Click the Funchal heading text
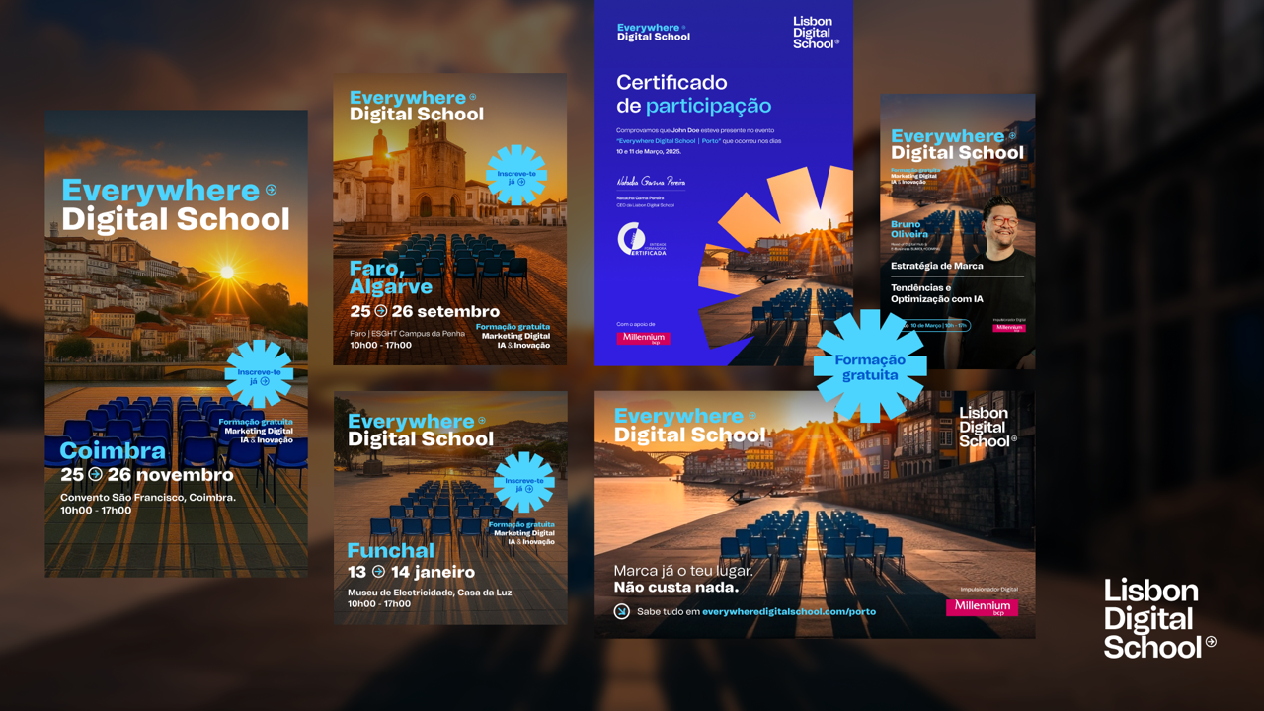Image resolution: width=1264 pixels, height=711 pixels. tap(390, 550)
